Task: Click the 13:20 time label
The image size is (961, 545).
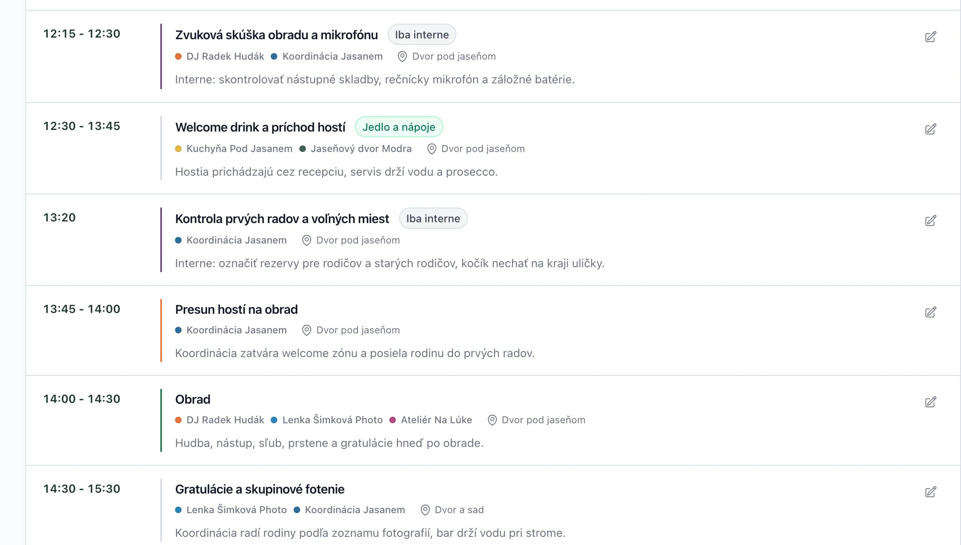Action: point(60,217)
